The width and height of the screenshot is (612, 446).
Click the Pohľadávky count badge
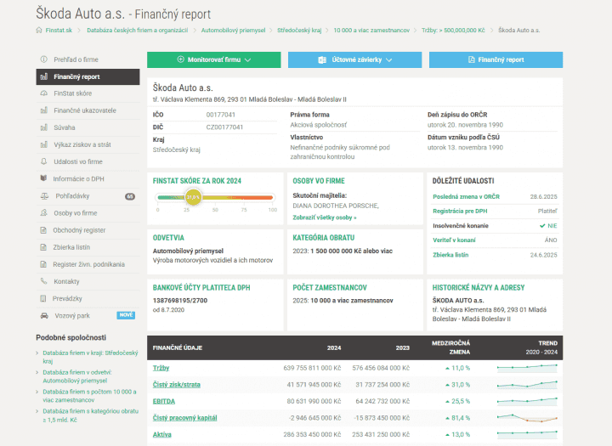130,196
